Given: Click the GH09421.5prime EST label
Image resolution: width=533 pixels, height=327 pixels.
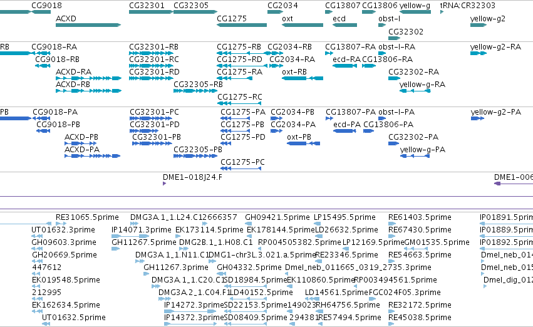Looking at the screenshot, I should click(277, 217).
